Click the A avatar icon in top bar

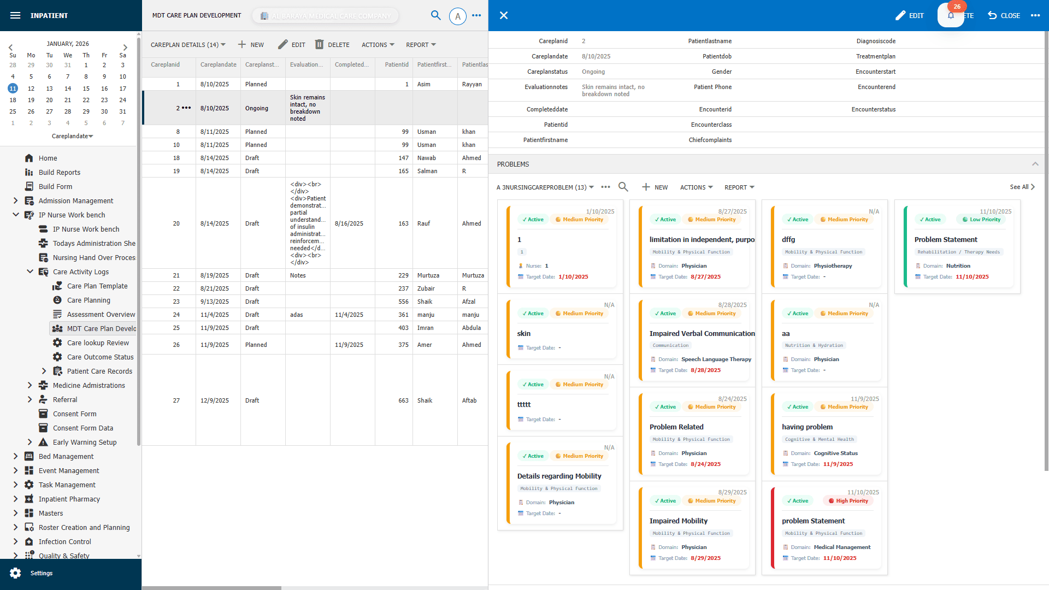point(457,16)
